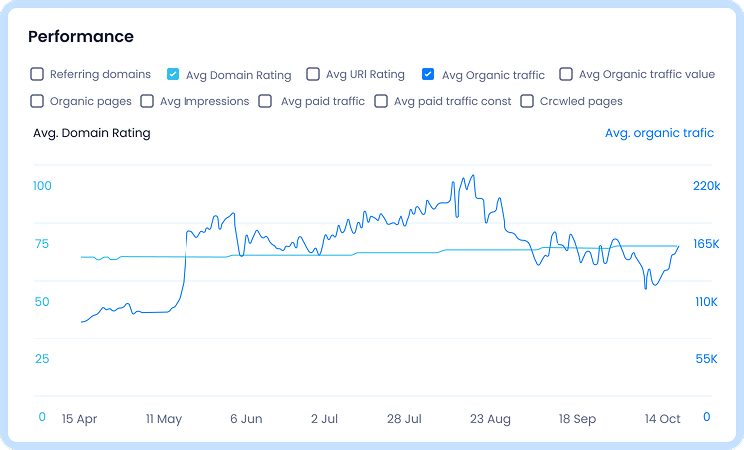The width and height of the screenshot is (744, 450).
Task: Uncheck the Avg Domain Rating checkbox
Action: click(173, 74)
